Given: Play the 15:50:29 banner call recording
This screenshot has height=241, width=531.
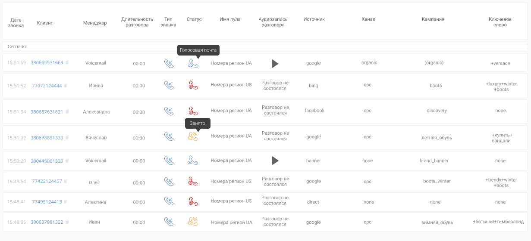Looking at the screenshot, I should 275,161.
